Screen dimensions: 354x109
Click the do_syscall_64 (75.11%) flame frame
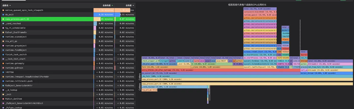tap(221, 73)
